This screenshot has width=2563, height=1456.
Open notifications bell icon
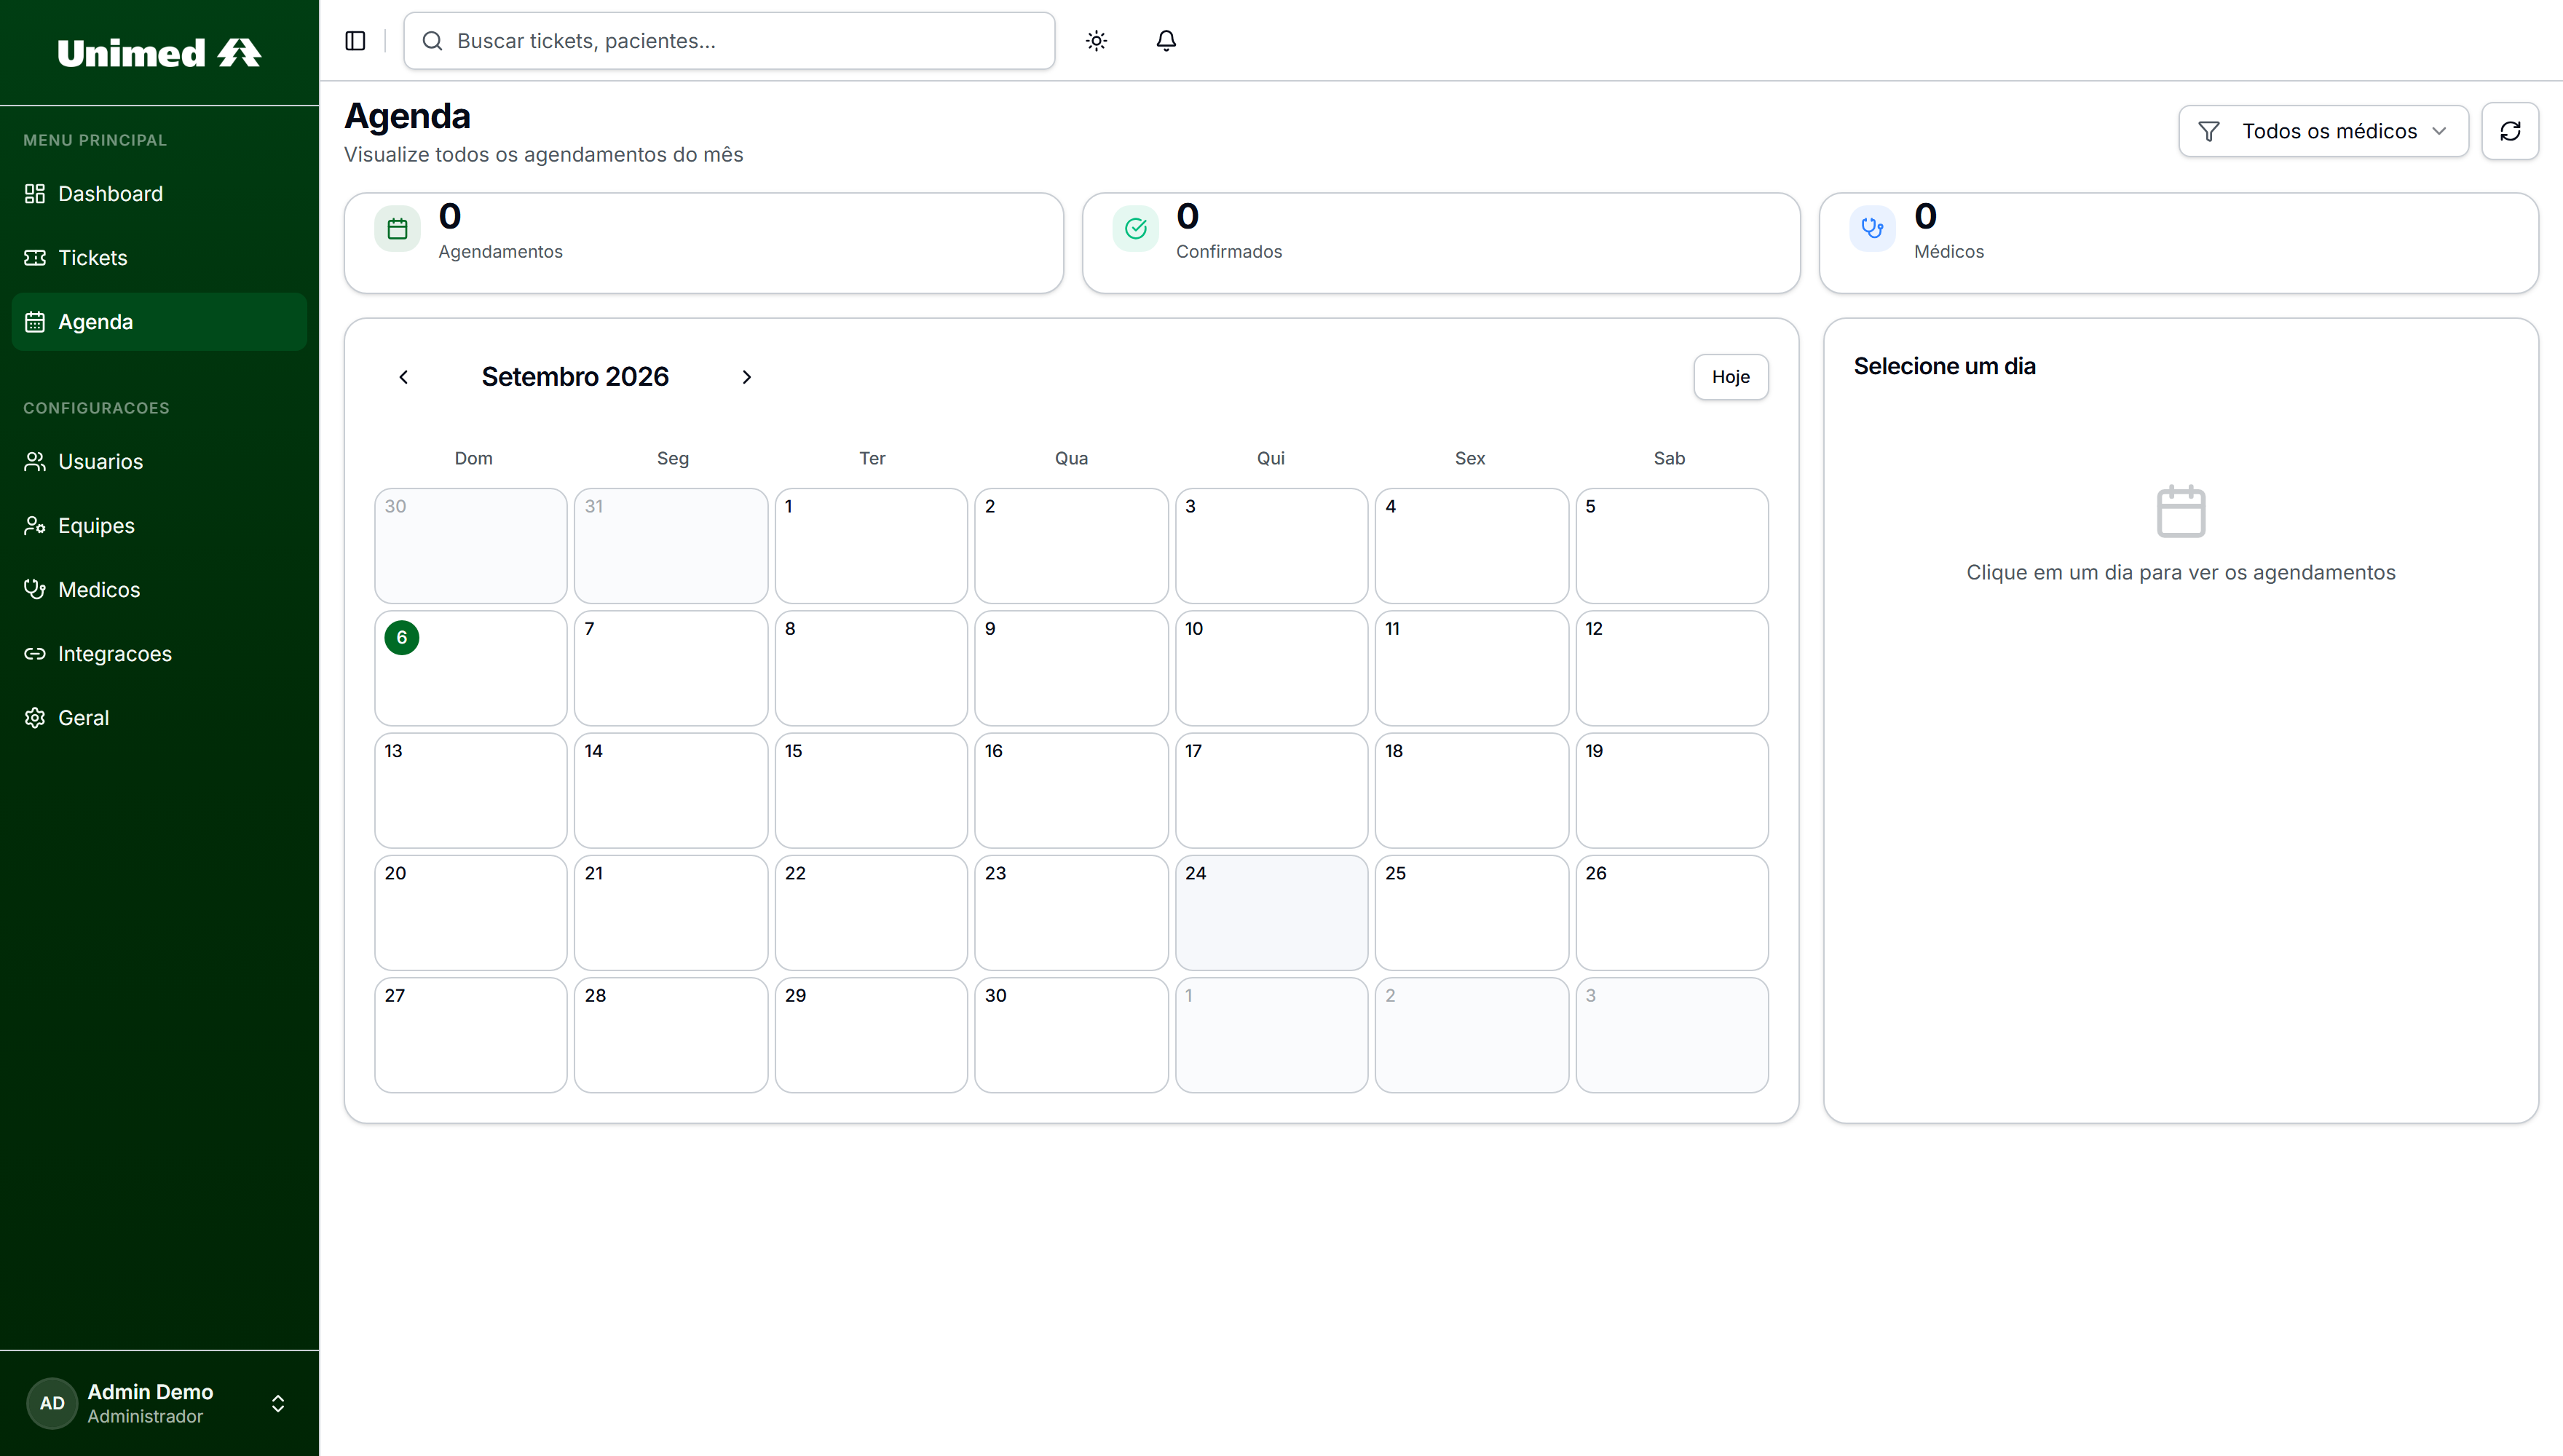tap(1166, 41)
